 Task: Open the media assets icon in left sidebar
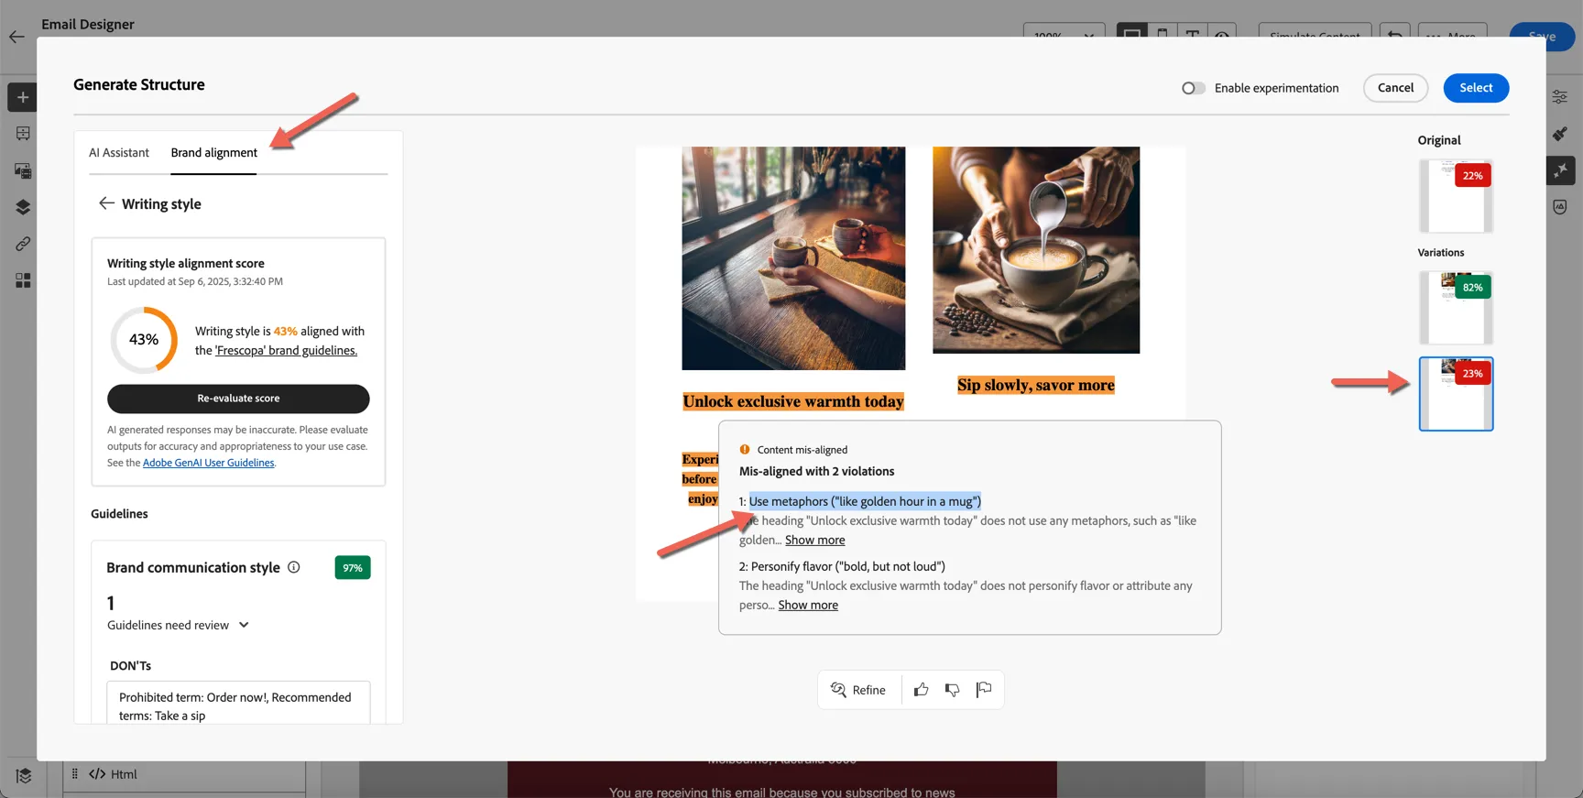tap(23, 170)
